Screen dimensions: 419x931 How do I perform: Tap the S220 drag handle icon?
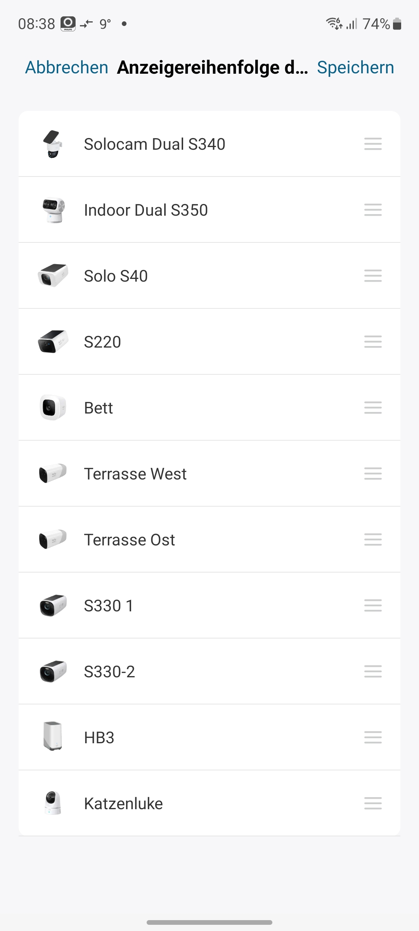coord(373,342)
